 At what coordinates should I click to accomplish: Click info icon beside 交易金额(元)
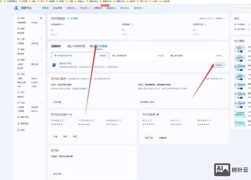point(64,24)
